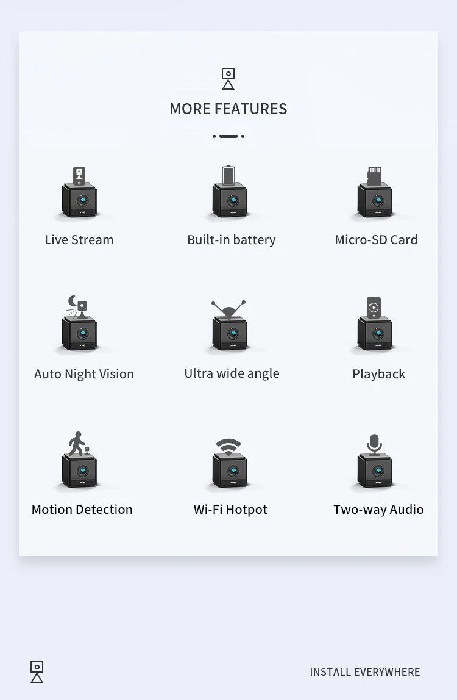Screen dimensions: 457x700
Task: Click the camera logo above MORE FEATURES
Action: tap(228, 79)
